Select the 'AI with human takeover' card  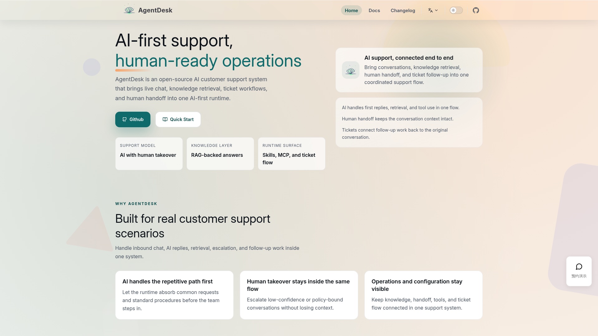pos(149,154)
